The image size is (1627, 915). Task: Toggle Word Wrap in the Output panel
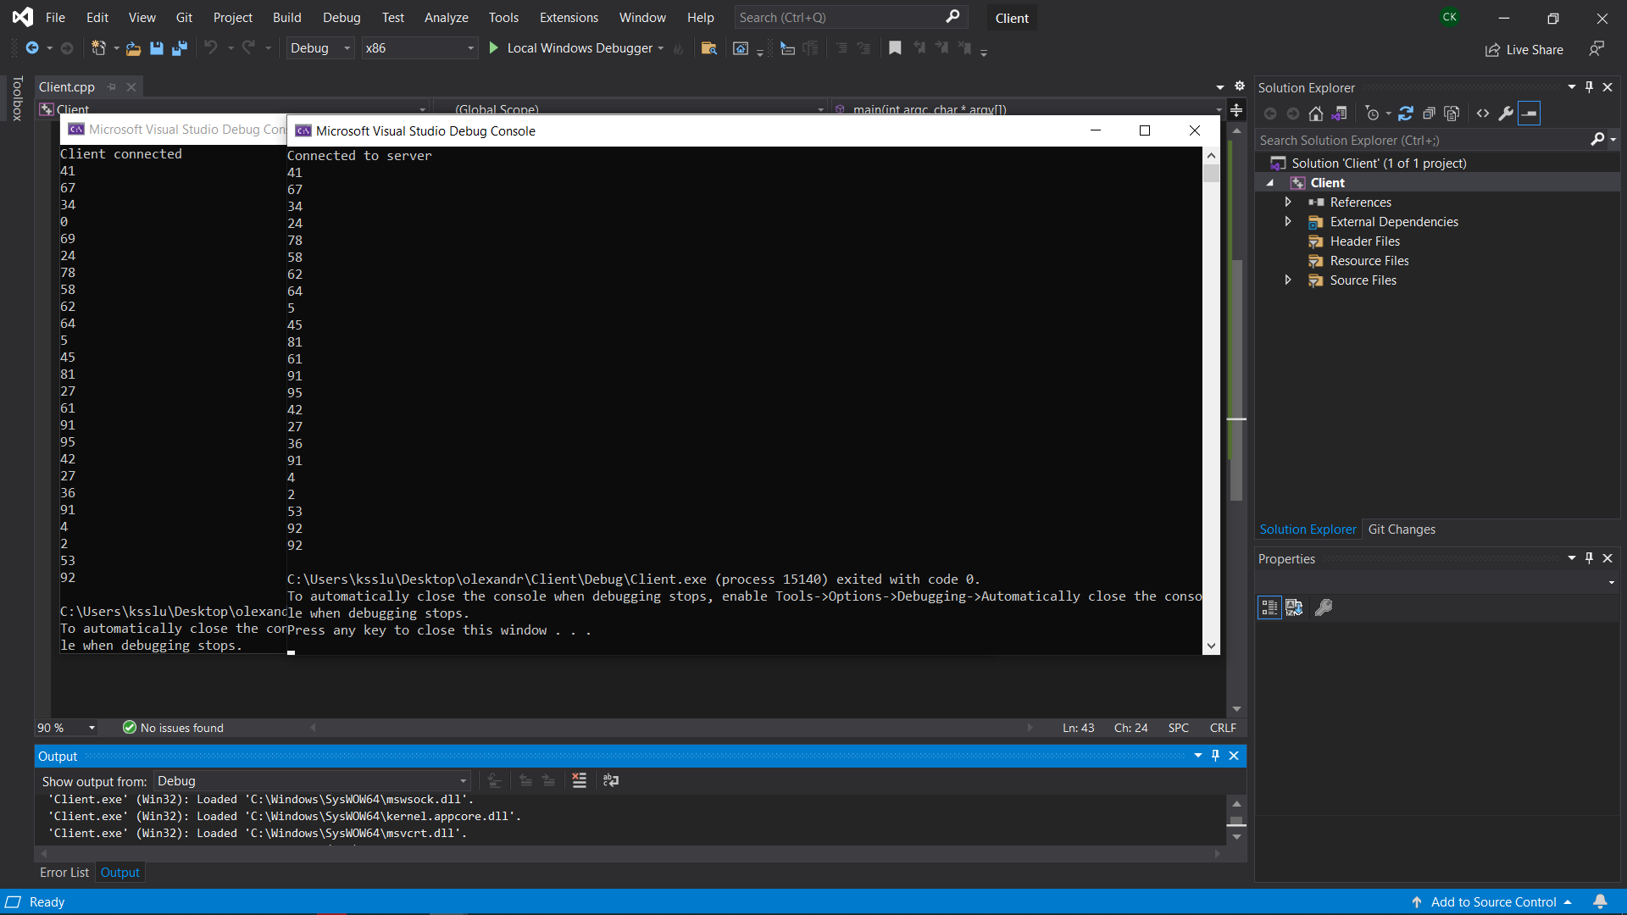click(x=611, y=780)
